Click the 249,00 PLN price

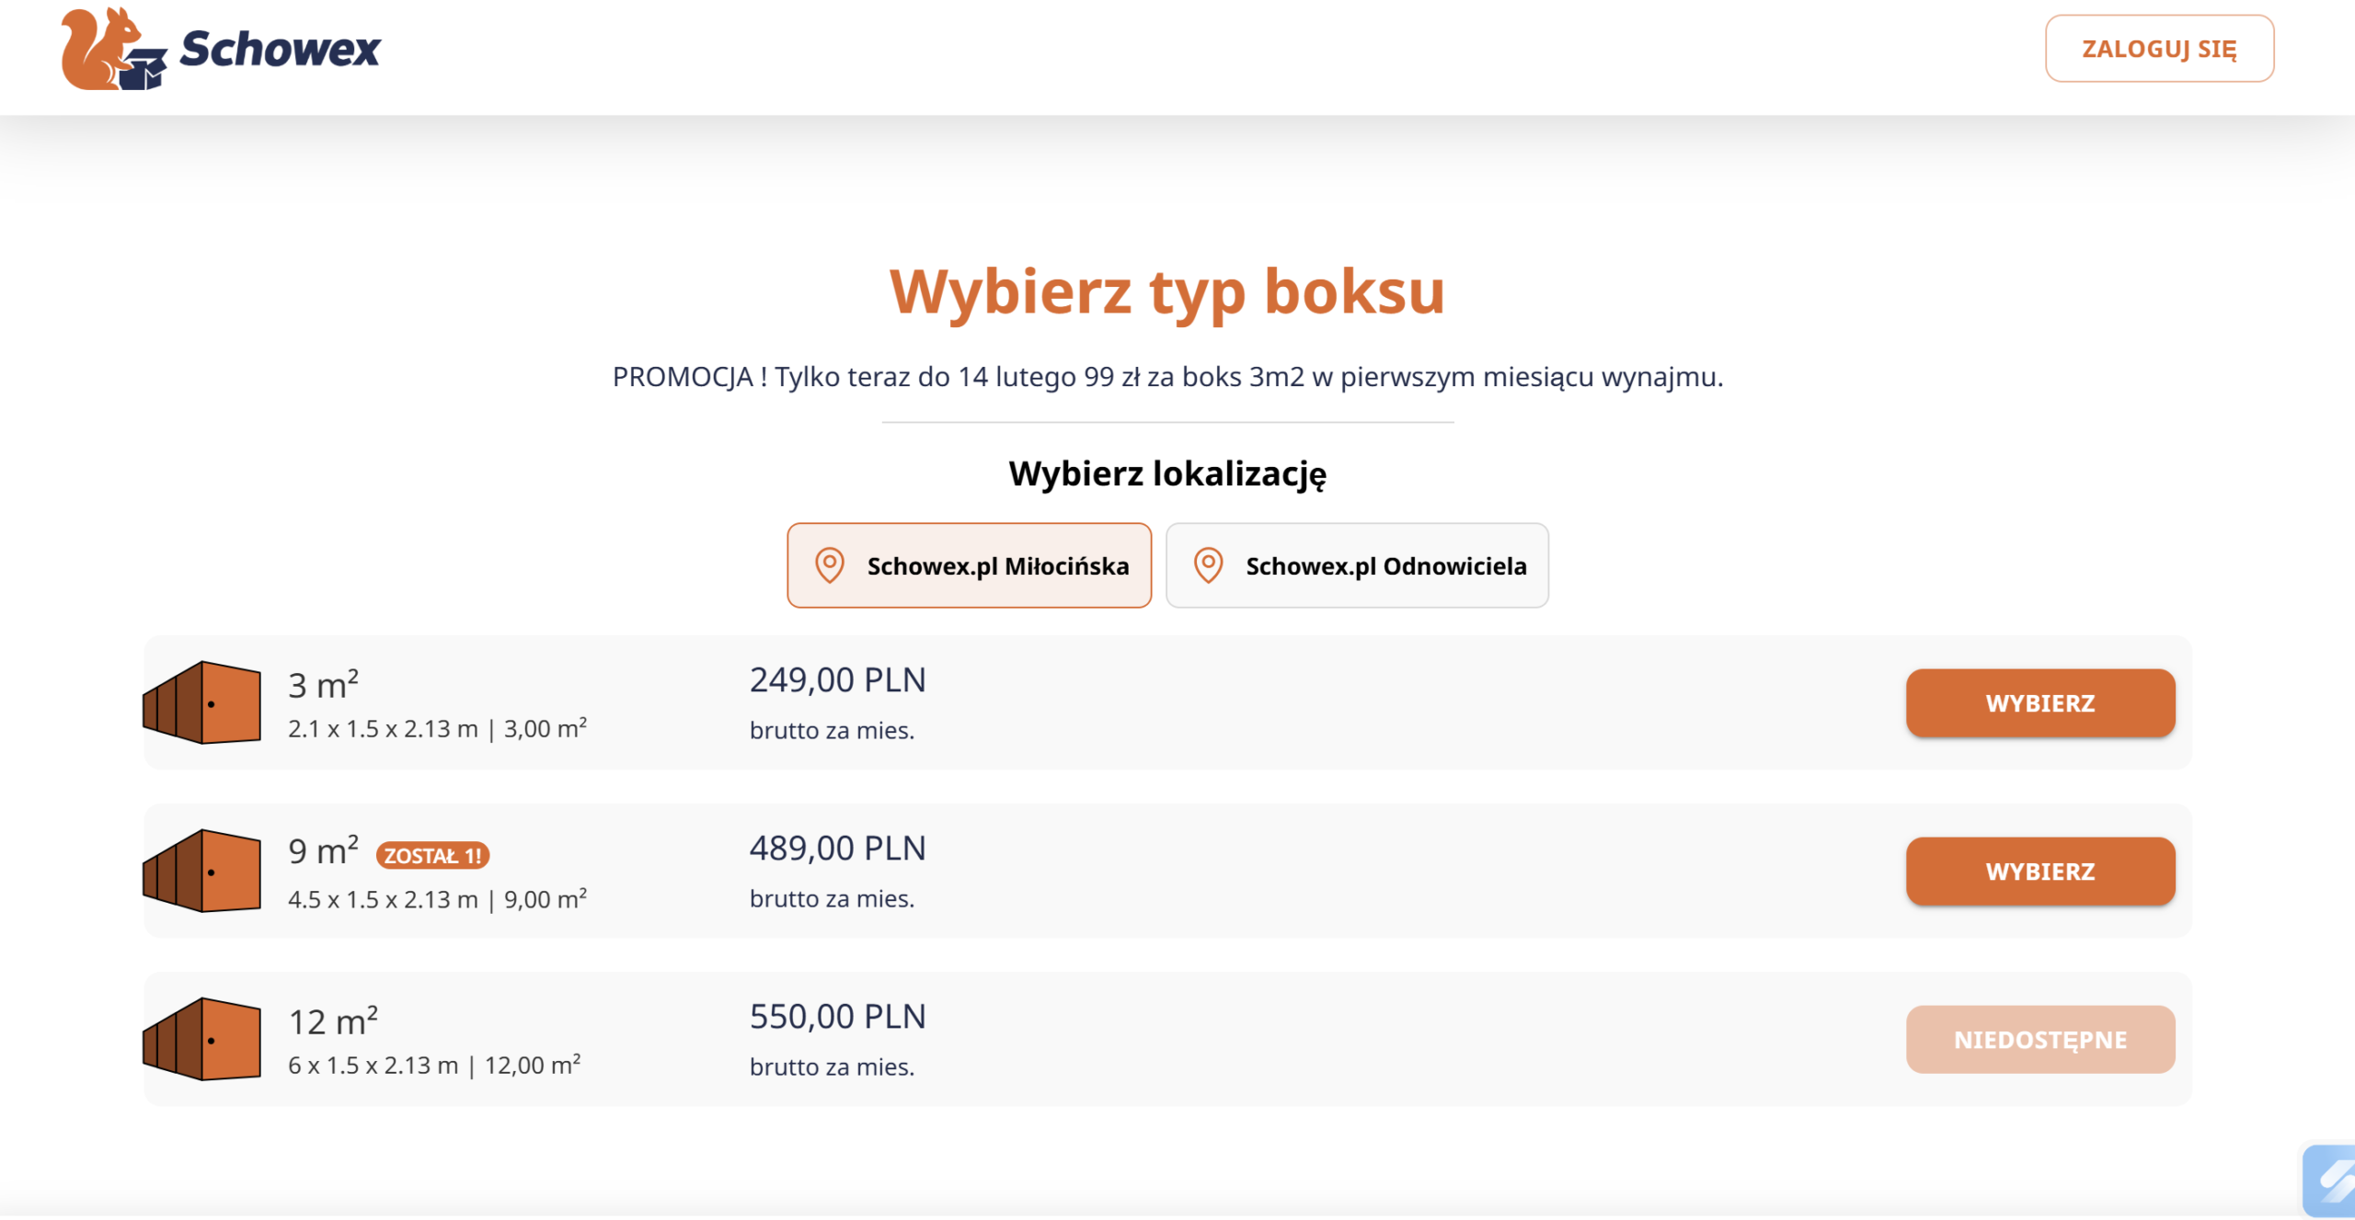tap(837, 680)
